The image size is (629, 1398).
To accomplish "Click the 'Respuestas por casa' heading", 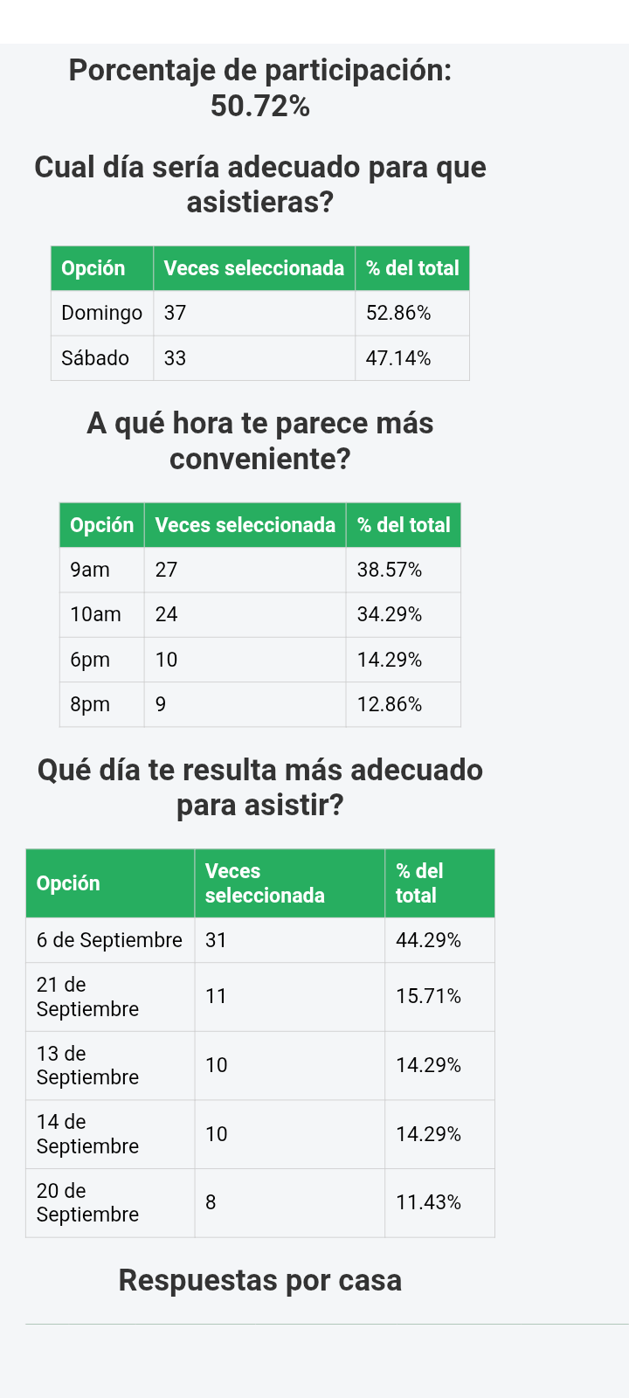I will (260, 1280).
